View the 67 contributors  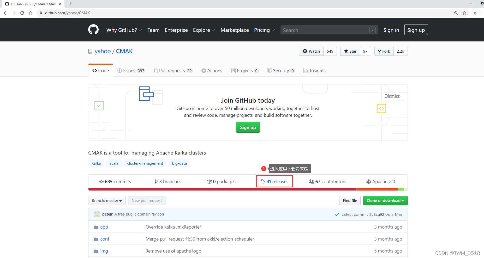pos(328,182)
